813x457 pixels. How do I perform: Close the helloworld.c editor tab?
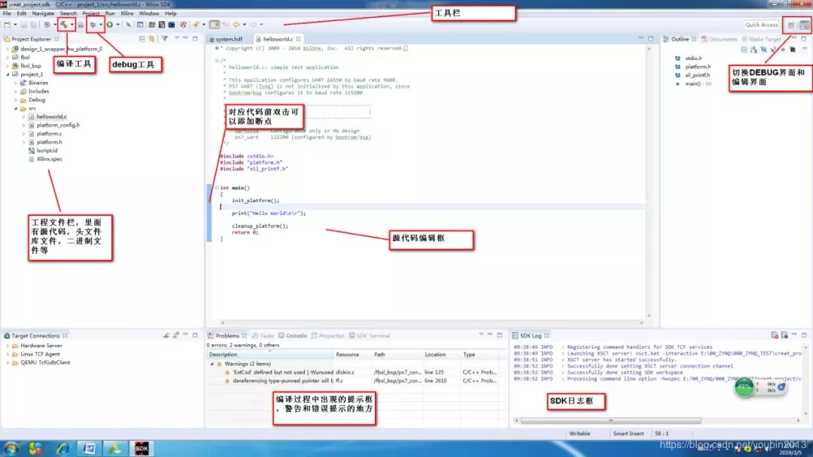[299, 39]
